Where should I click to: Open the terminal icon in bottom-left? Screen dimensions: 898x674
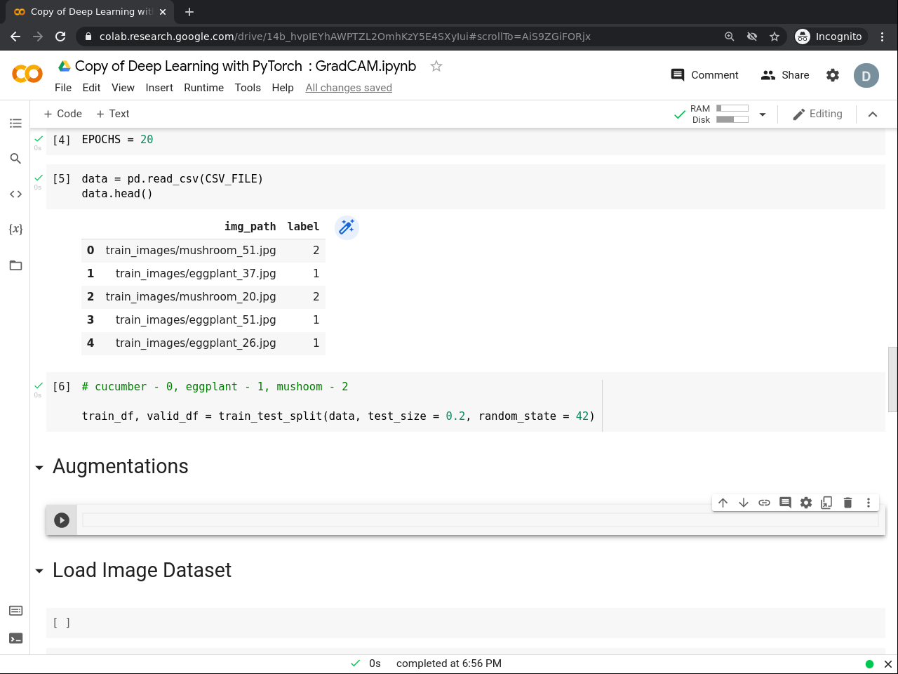tap(15, 638)
